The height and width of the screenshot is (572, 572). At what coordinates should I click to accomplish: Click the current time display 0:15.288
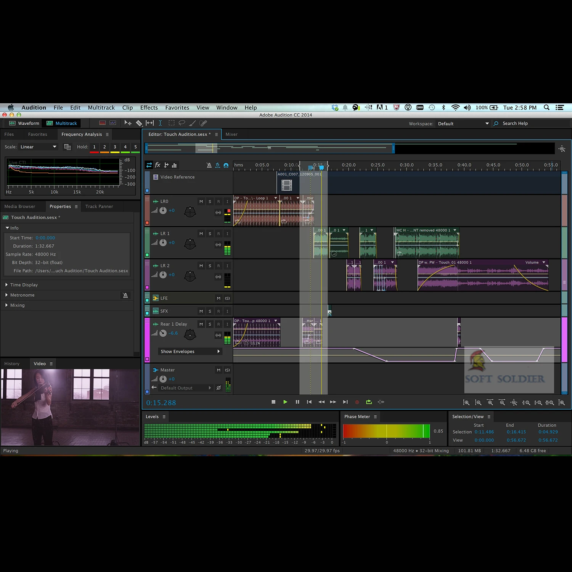[161, 403]
